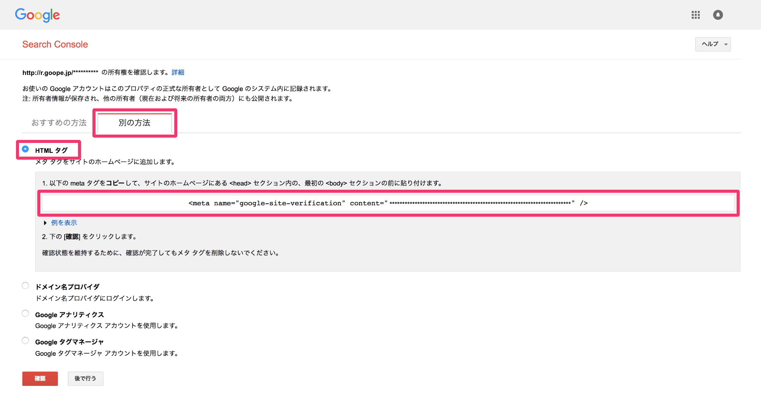Open the 詳細 link
761x403 pixels.
[178, 72]
